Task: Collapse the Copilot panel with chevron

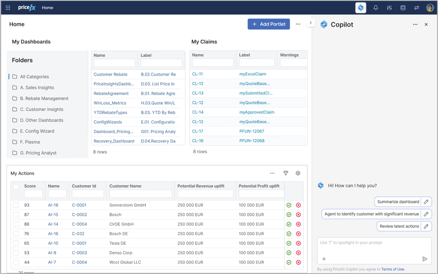Action: tap(311, 23)
